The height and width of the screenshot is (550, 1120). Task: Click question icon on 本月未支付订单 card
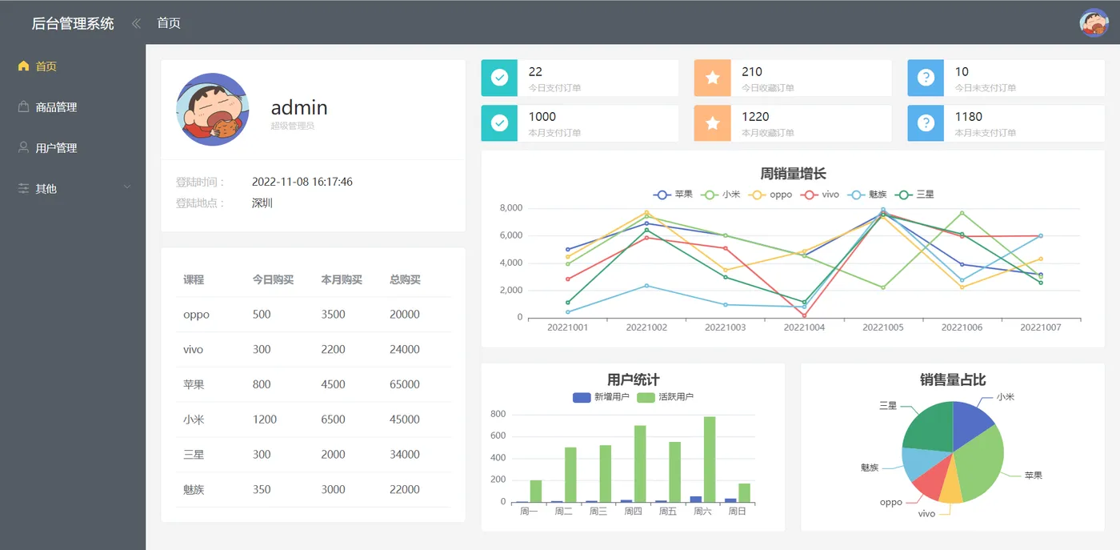coord(926,123)
